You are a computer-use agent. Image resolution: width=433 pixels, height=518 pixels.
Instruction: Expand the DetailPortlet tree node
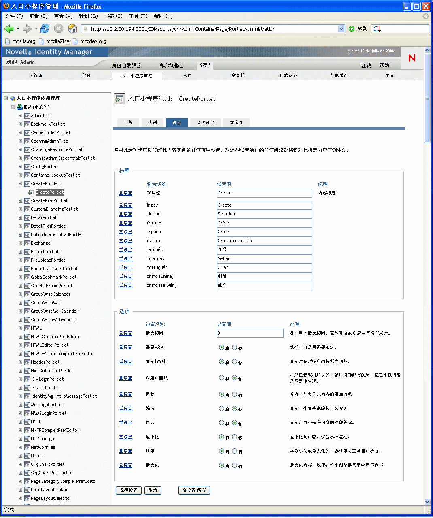click(20, 217)
